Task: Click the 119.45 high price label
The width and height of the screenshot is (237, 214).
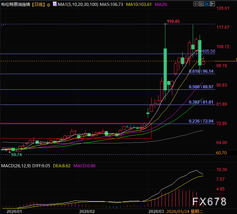Action: pyautogui.click(x=173, y=21)
